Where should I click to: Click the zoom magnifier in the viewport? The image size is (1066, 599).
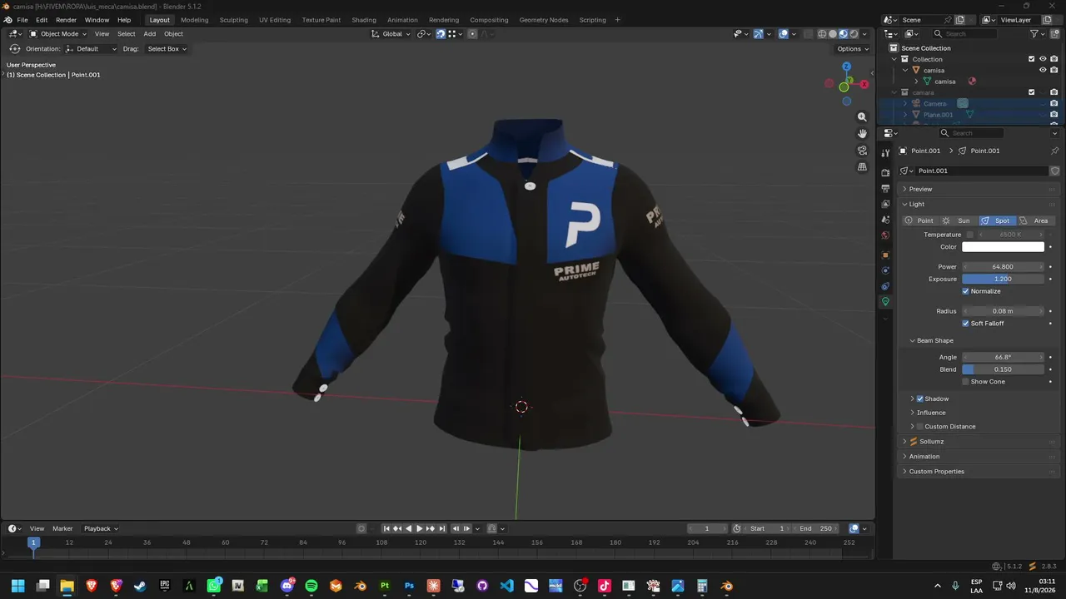pyautogui.click(x=862, y=117)
